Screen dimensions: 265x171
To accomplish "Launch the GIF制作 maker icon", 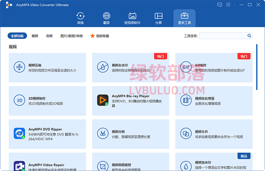I will click(186, 67).
